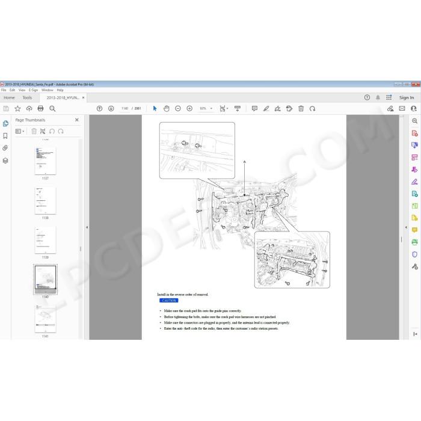This screenshot has height=421, width=421.
Task: Go to next page arrow
Action: (x=111, y=108)
